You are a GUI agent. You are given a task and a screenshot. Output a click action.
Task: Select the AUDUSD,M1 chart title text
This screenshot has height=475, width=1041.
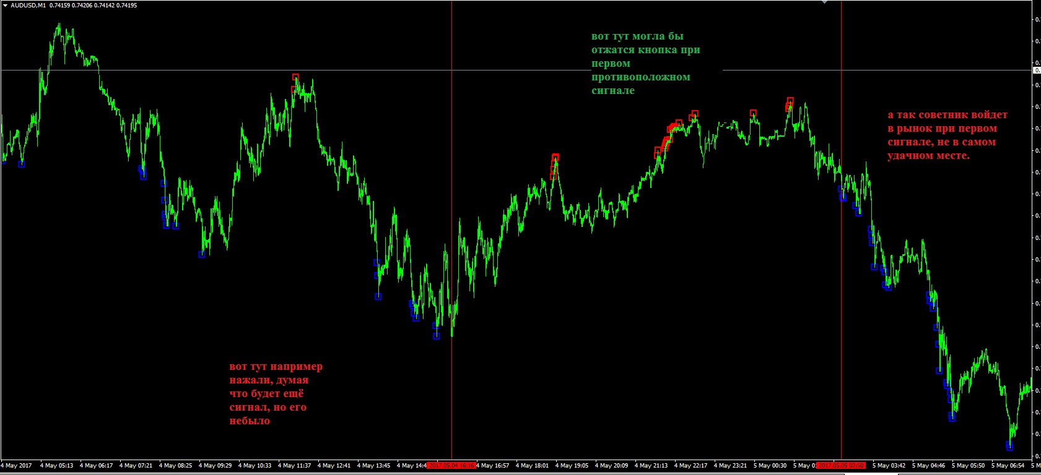pyautogui.click(x=28, y=6)
